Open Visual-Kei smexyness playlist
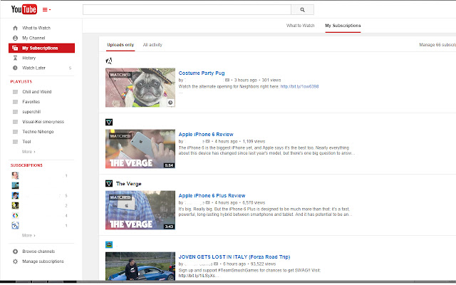 pos(43,122)
